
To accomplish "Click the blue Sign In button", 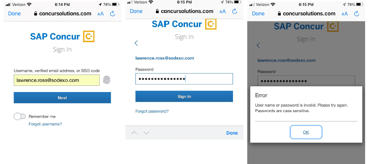I will [x=184, y=97].
